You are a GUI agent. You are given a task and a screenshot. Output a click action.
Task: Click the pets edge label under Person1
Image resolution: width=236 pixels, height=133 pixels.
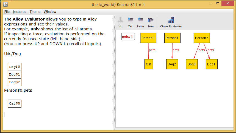176,50
